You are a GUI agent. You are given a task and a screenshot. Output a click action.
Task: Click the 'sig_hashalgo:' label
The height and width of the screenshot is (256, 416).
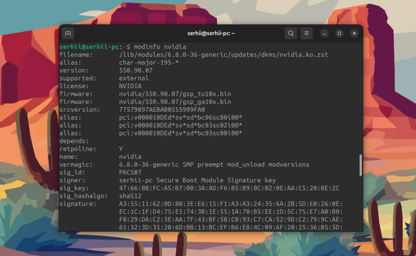coord(83,196)
